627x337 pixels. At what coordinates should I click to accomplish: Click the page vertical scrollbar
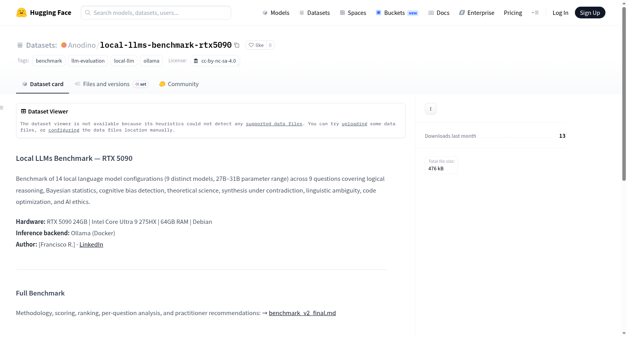(624, 93)
